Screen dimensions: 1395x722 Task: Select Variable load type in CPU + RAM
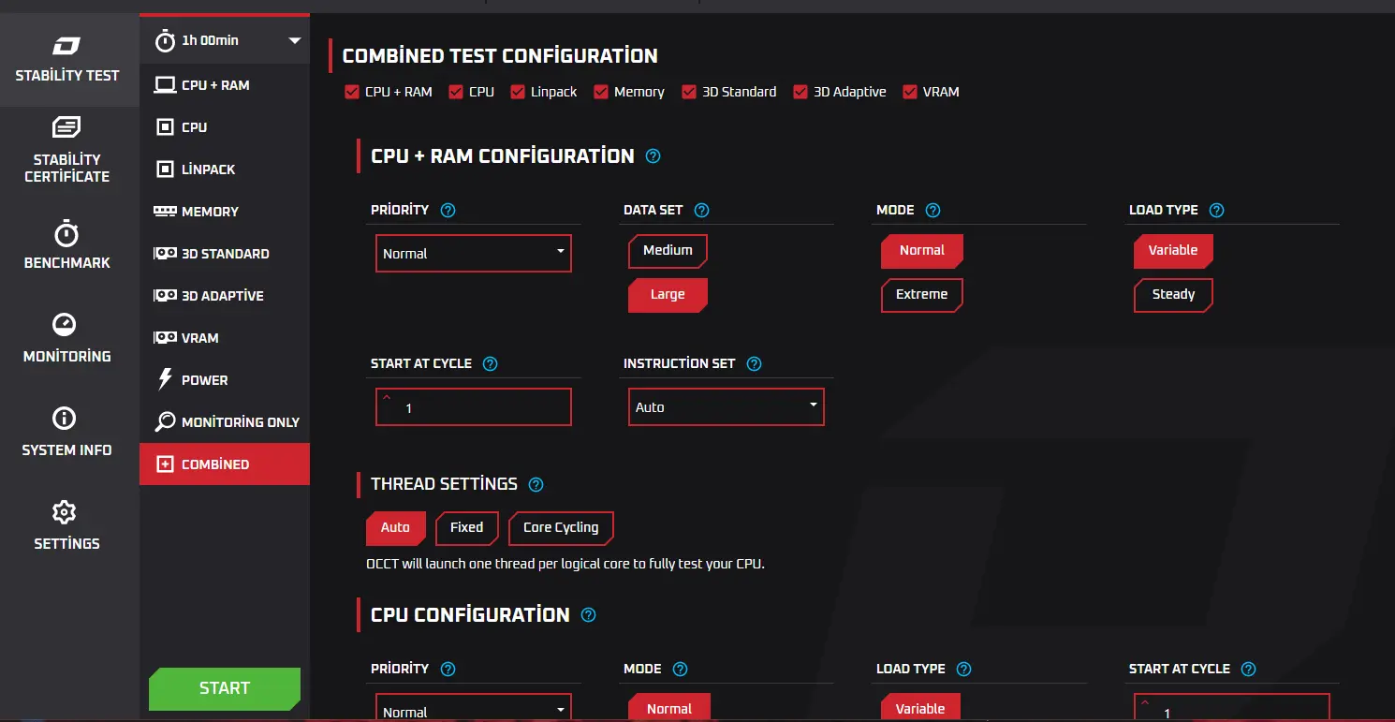(1173, 250)
